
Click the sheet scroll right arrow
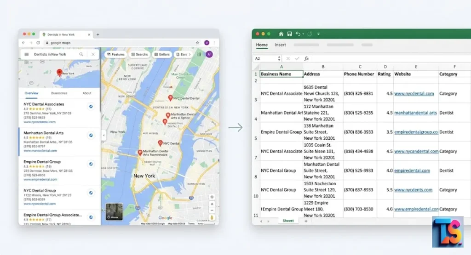tap(268, 221)
